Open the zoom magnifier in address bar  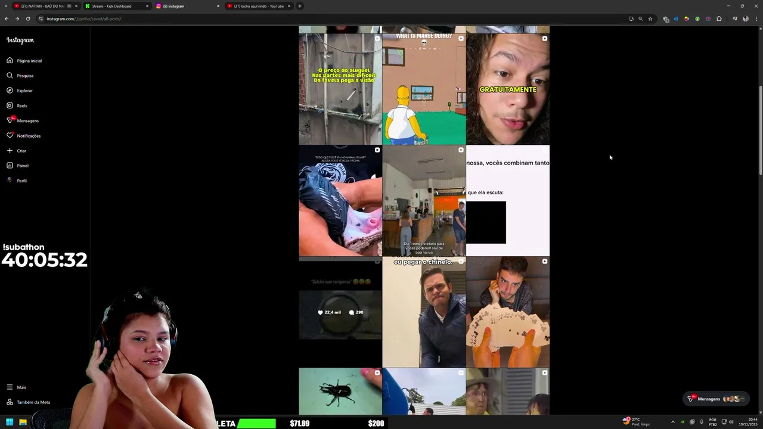pos(641,18)
